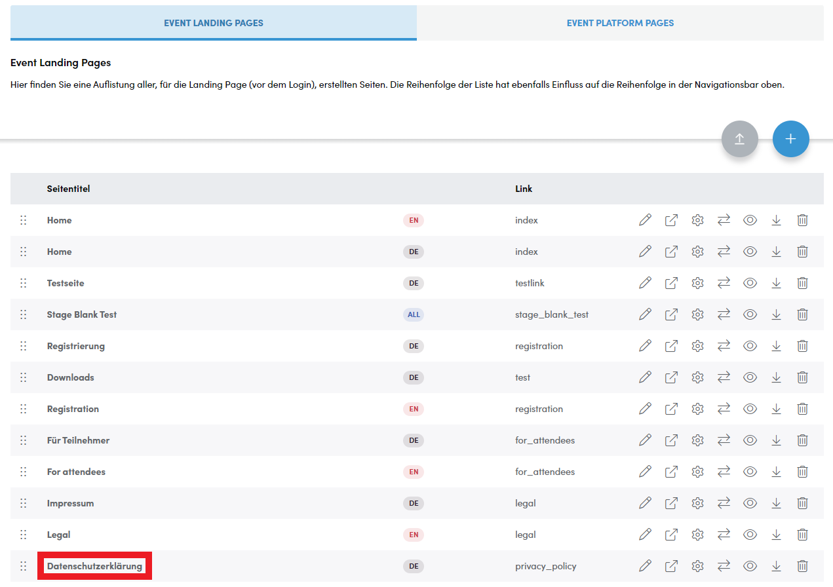Toggle visibility eye for Impressum

pyautogui.click(x=750, y=503)
